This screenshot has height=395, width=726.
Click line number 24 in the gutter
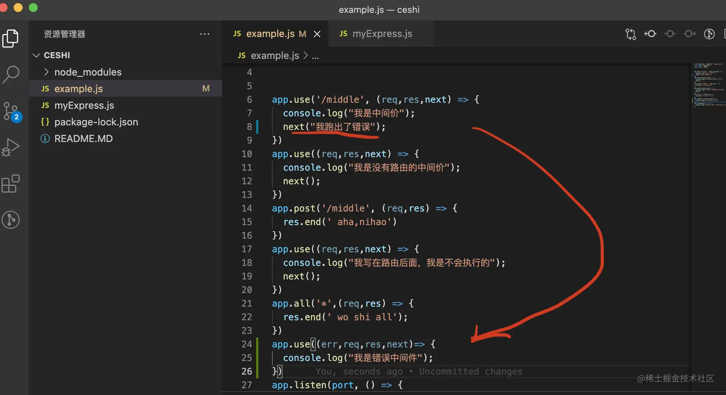point(247,344)
